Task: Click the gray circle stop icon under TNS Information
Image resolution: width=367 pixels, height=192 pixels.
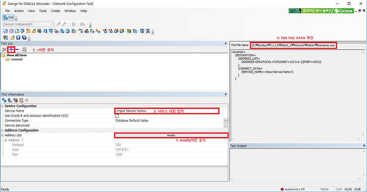Action: [27, 100]
